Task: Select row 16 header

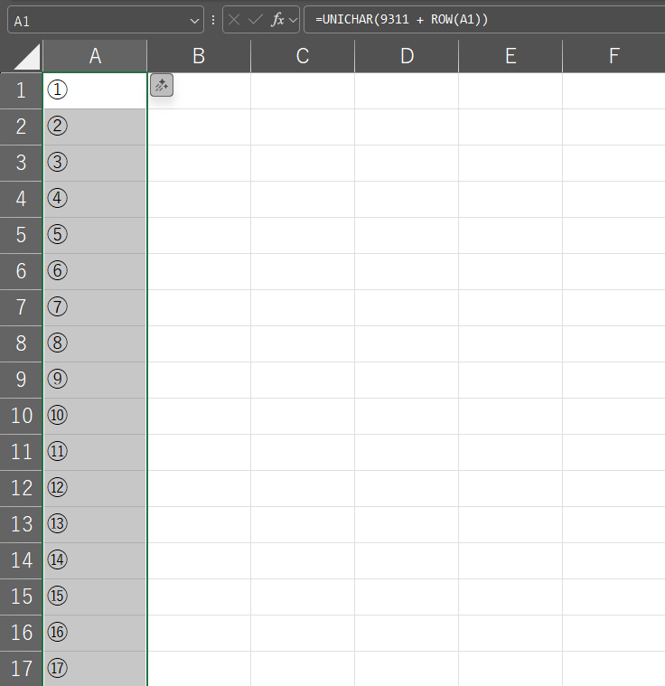Action: pyautogui.click(x=21, y=633)
